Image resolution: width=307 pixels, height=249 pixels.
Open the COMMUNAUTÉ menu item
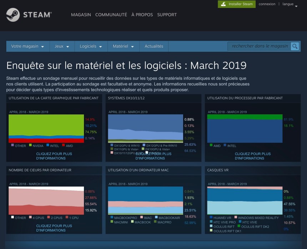pos(111,15)
